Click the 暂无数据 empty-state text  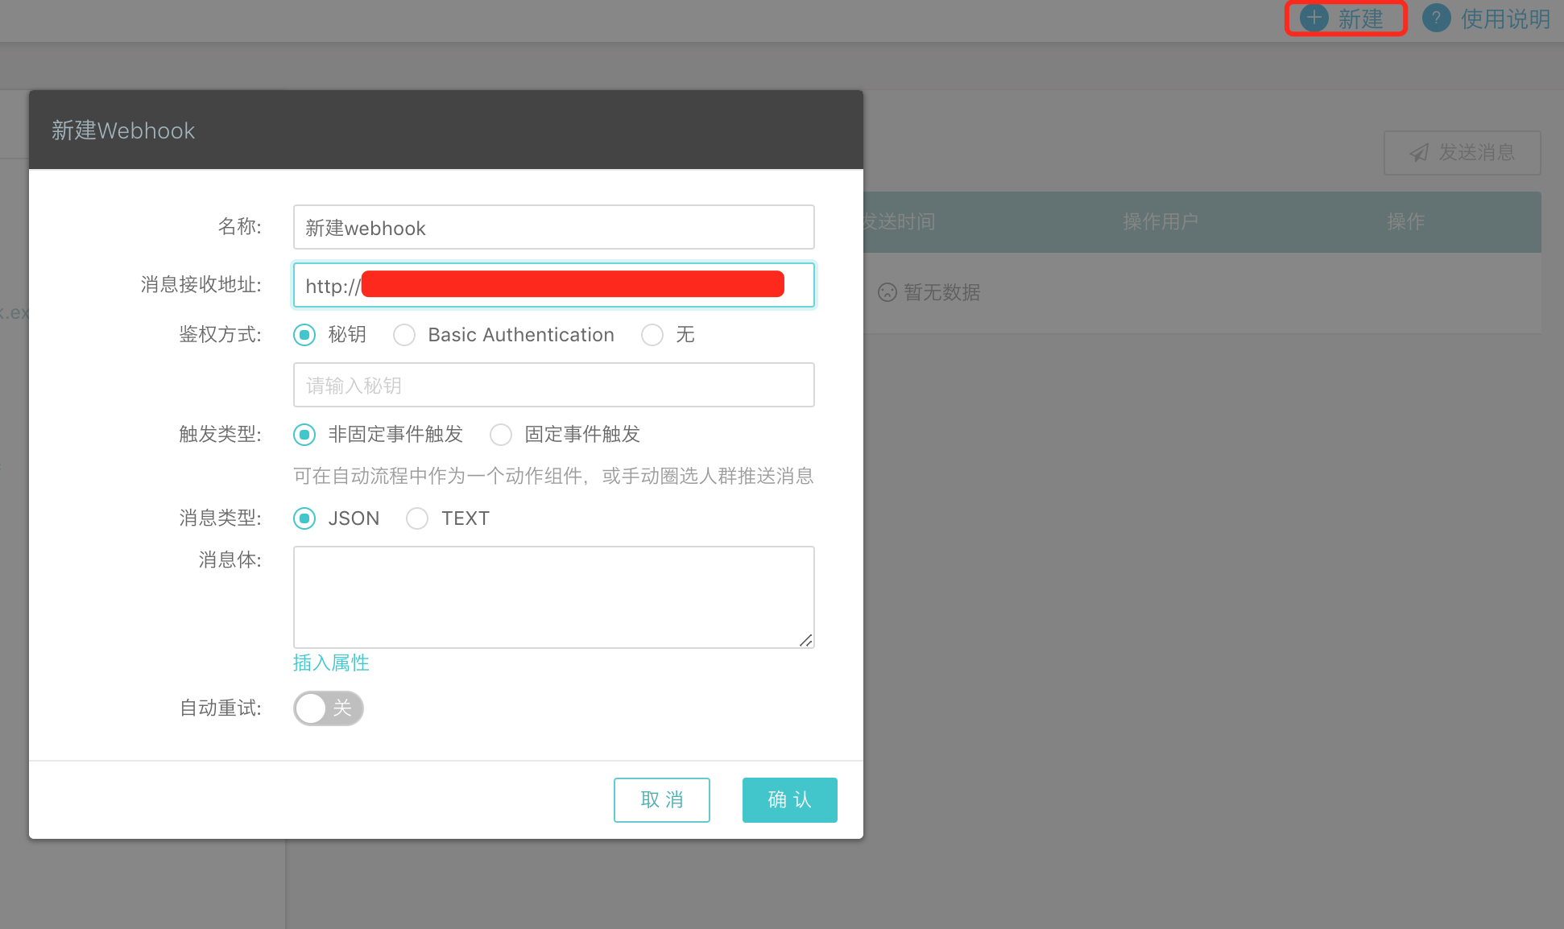click(x=942, y=292)
